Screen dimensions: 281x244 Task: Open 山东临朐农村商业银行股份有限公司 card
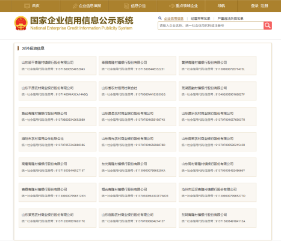click(137, 218)
